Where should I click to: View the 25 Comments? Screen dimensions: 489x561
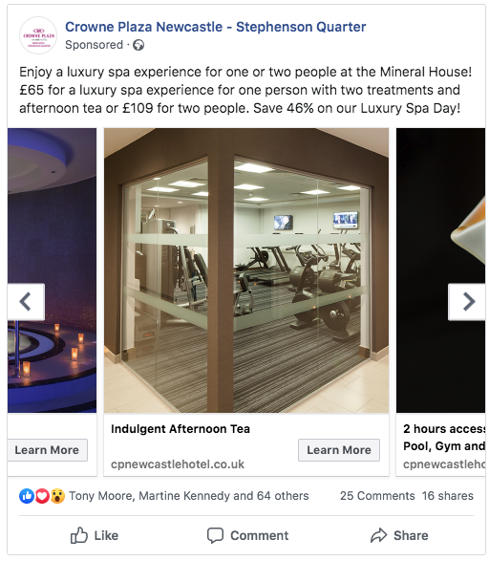click(x=377, y=496)
